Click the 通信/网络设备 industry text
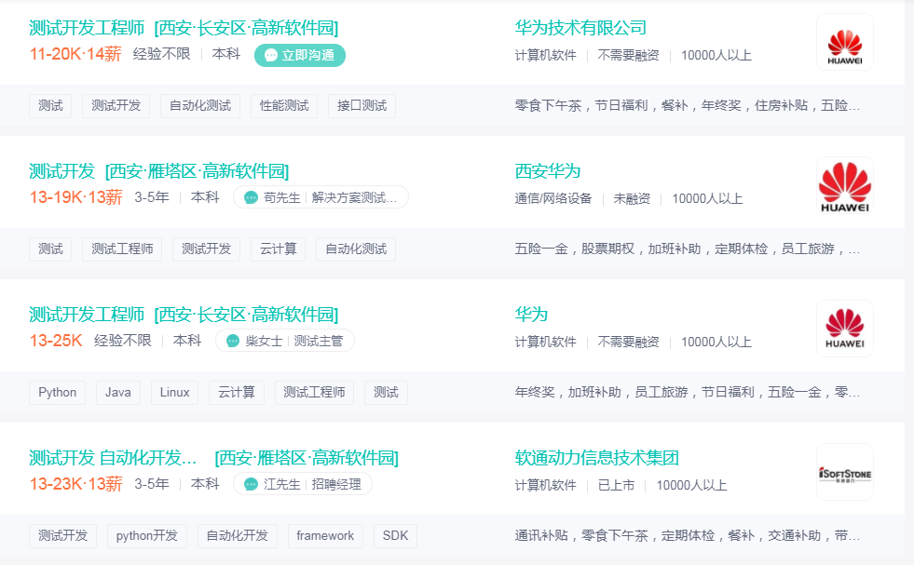This screenshot has width=914, height=565. coord(553,198)
